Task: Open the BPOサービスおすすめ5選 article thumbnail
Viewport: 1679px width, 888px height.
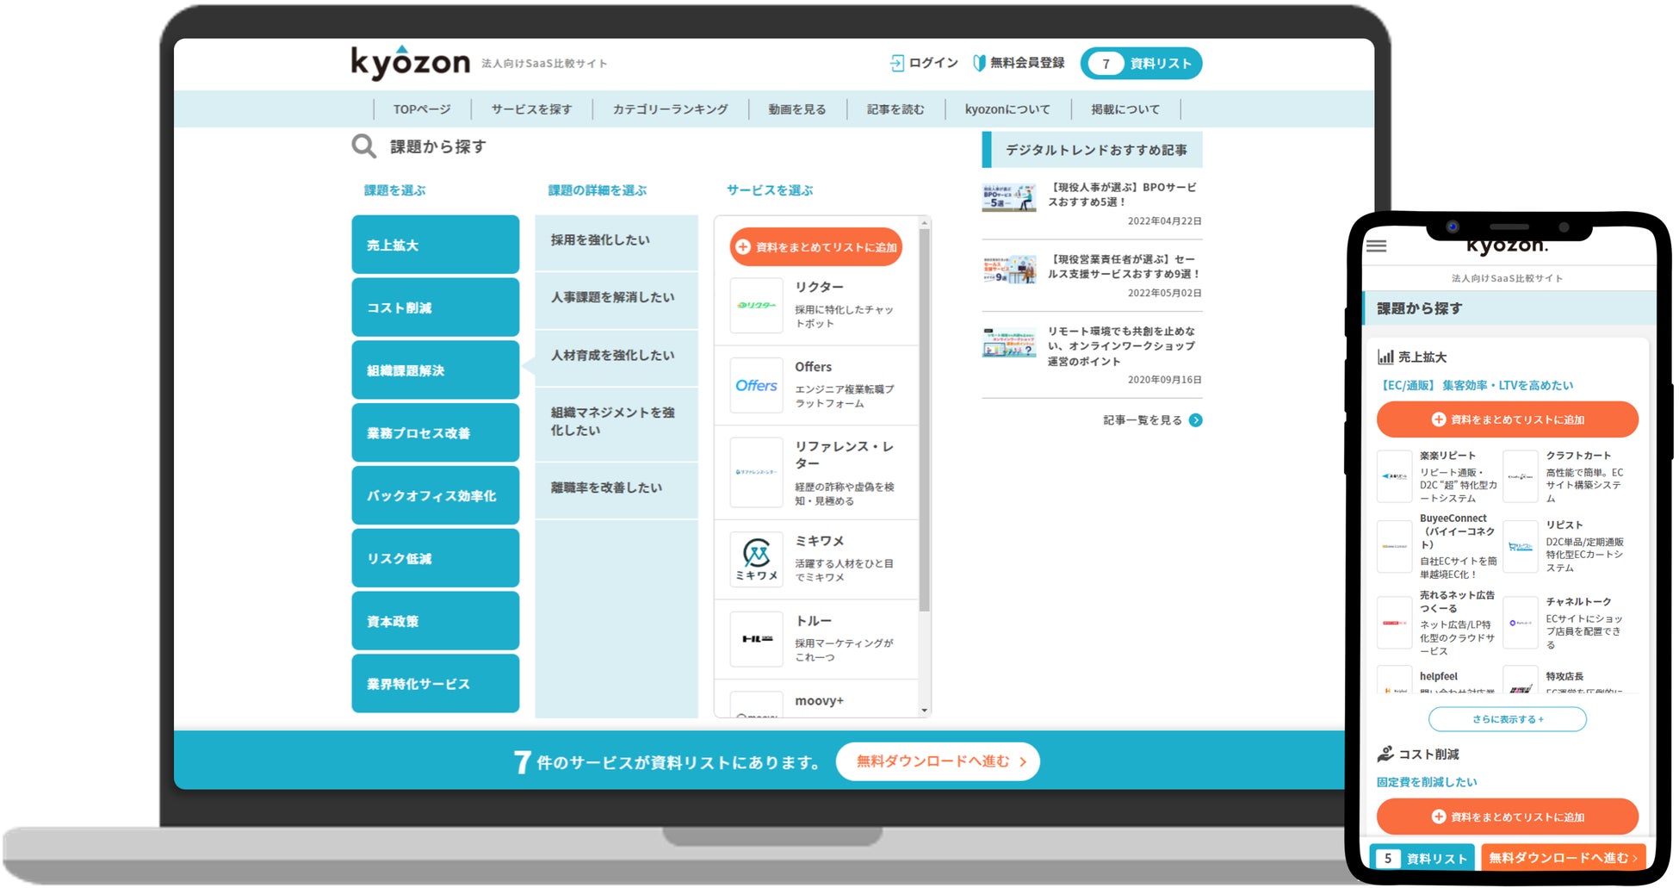Action: 1009,197
